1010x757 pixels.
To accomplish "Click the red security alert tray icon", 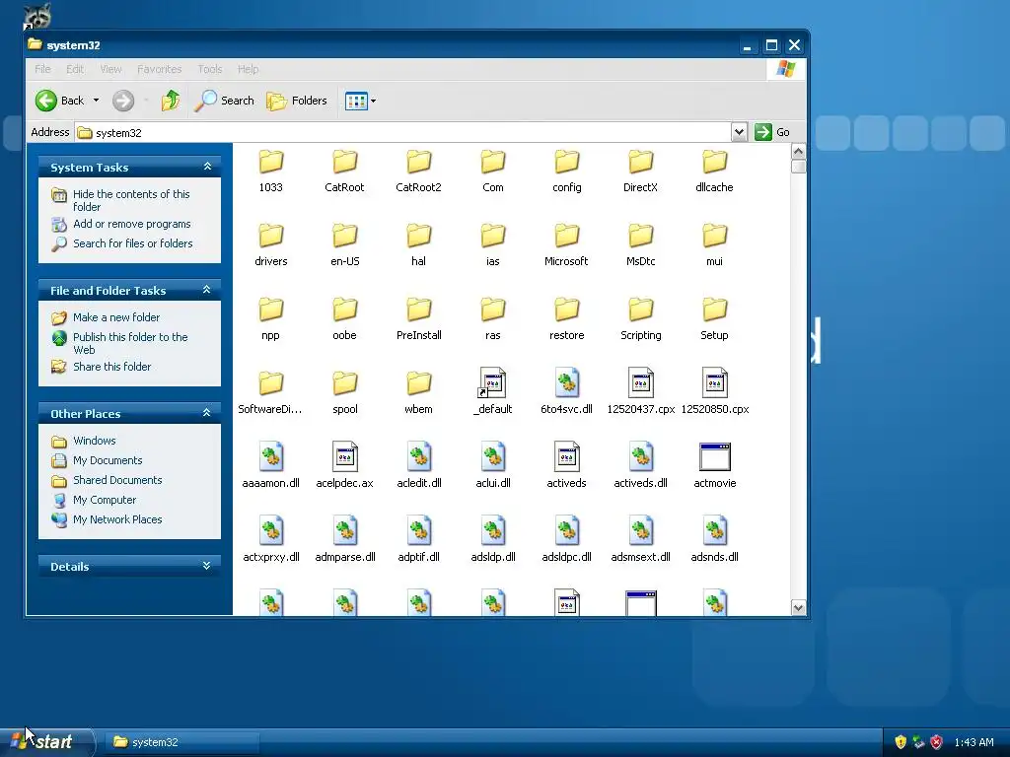I will click(x=937, y=742).
